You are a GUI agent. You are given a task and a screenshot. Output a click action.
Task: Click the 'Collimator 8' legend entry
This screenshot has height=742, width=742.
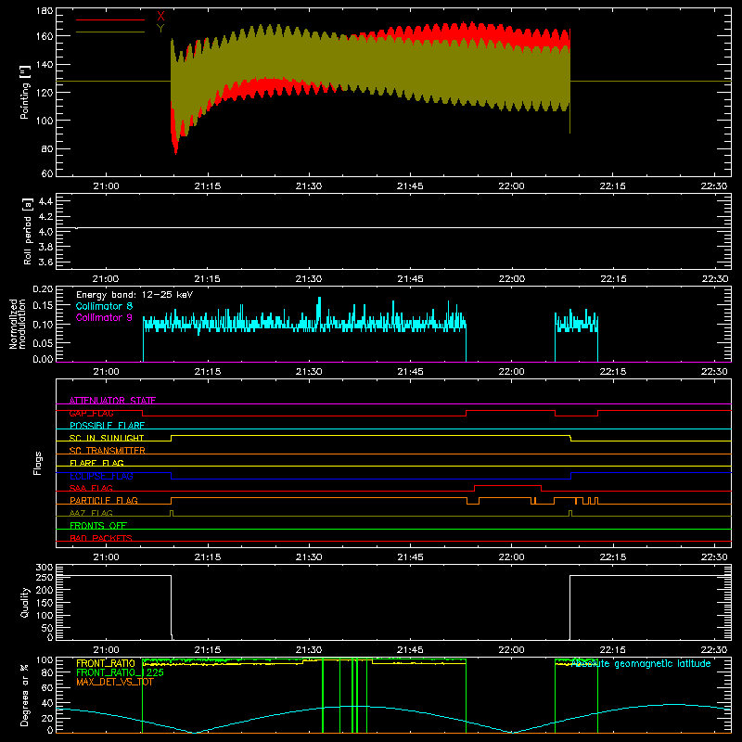click(x=104, y=306)
